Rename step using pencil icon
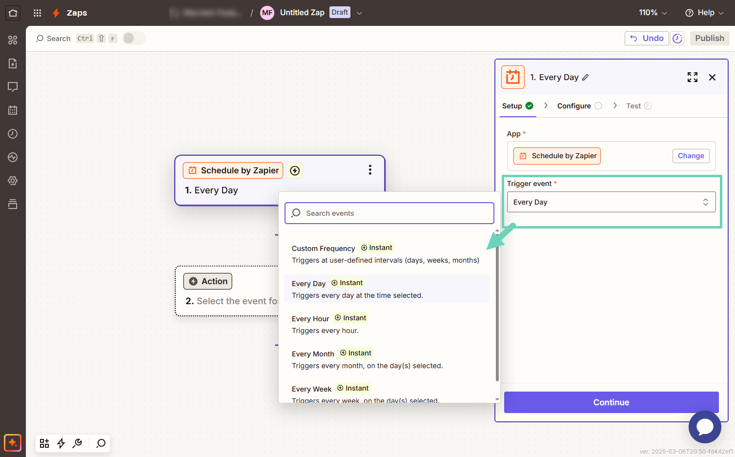This screenshot has width=735, height=457. click(586, 77)
